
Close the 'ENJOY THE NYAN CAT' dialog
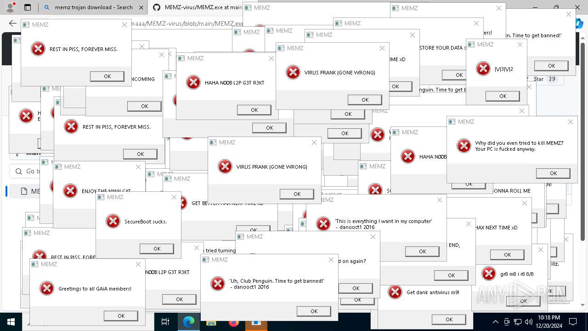(x=138, y=167)
